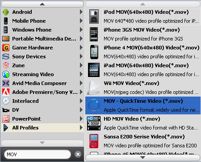Click the Portable Multimedia Device icon
This screenshot has height=162, width=201.
6,39
